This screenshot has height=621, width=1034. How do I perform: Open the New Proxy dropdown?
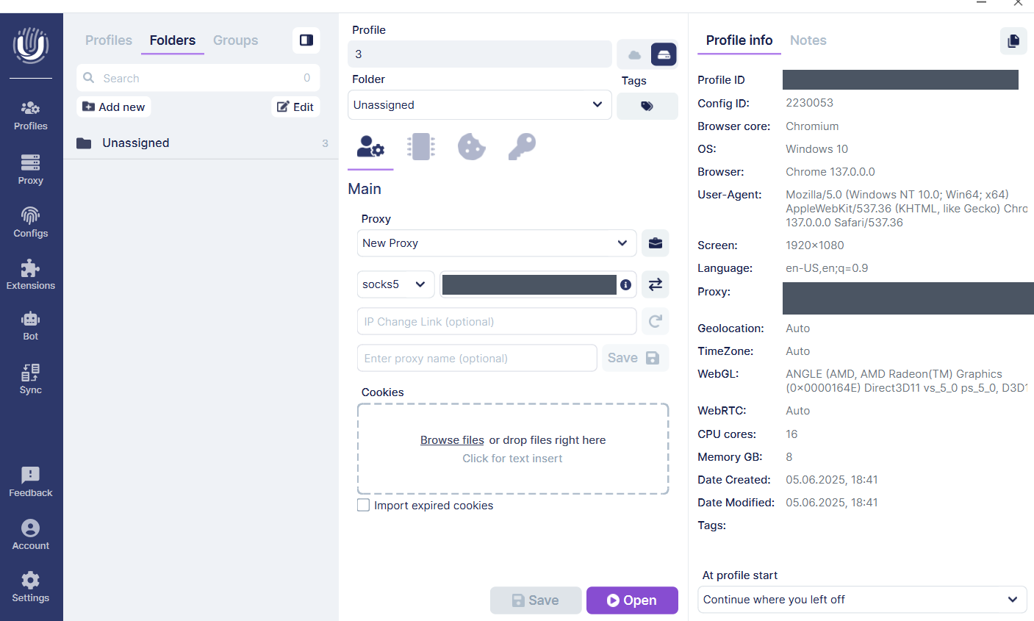point(497,243)
